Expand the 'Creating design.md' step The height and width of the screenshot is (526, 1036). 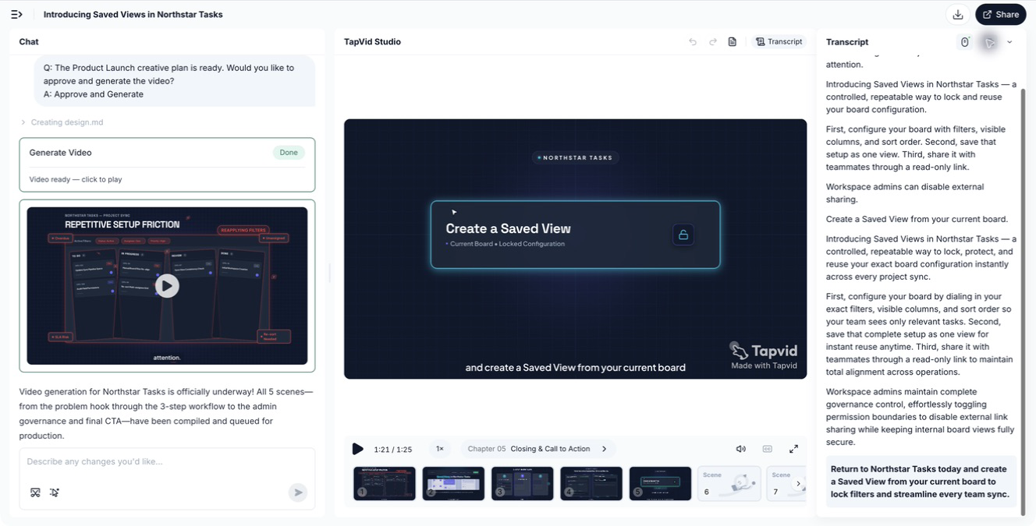[62, 122]
